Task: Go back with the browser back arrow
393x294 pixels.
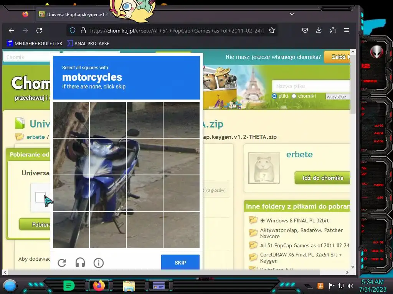Action: point(12,31)
